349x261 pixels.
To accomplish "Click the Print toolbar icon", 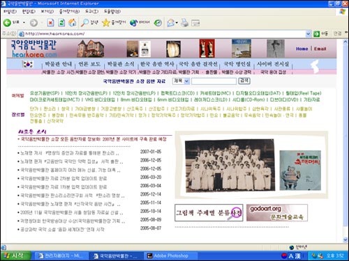I will [185, 23].
